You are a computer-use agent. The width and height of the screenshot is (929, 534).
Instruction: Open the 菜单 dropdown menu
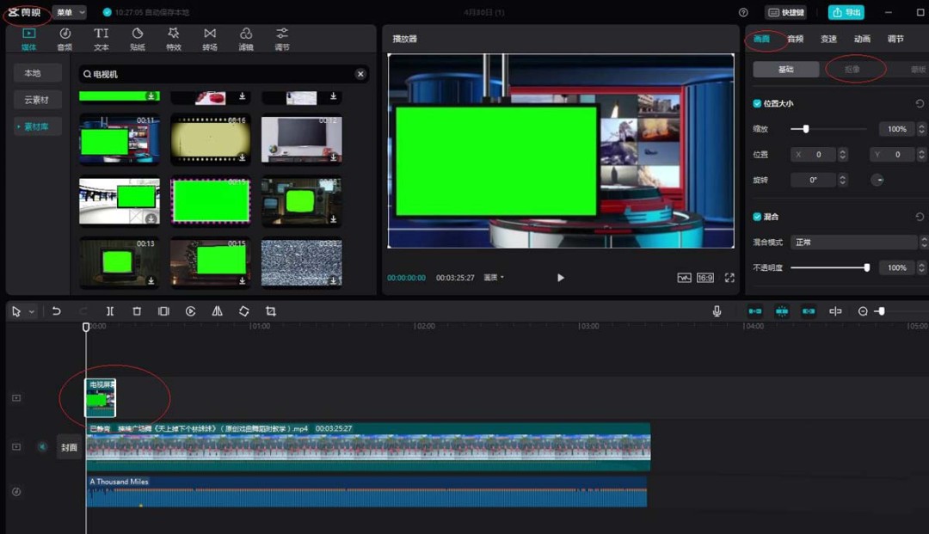[x=70, y=13]
